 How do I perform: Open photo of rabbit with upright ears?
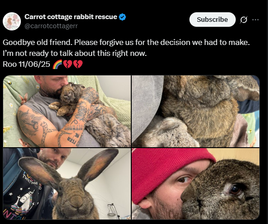click(67, 184)
